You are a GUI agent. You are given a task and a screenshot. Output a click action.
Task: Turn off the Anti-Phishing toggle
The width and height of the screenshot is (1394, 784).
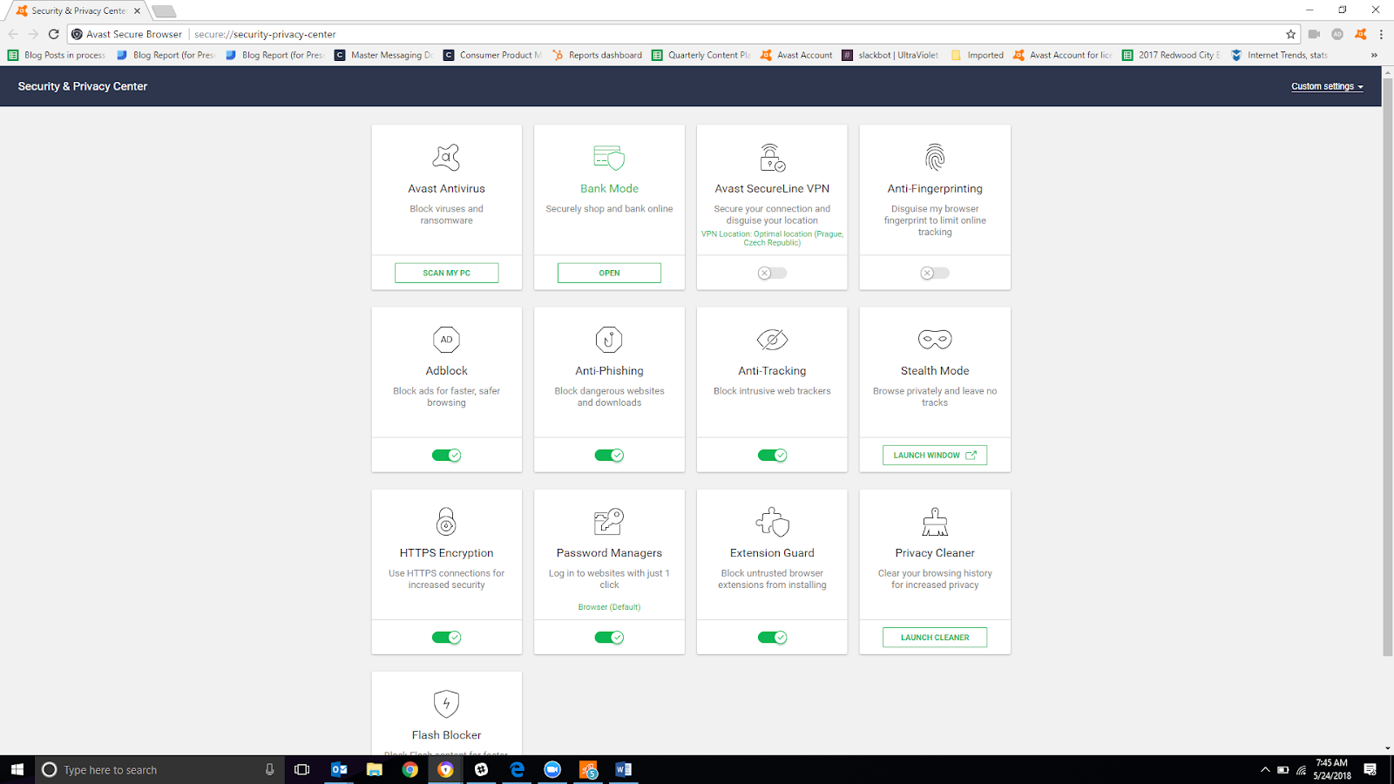(x=609, y=455)
